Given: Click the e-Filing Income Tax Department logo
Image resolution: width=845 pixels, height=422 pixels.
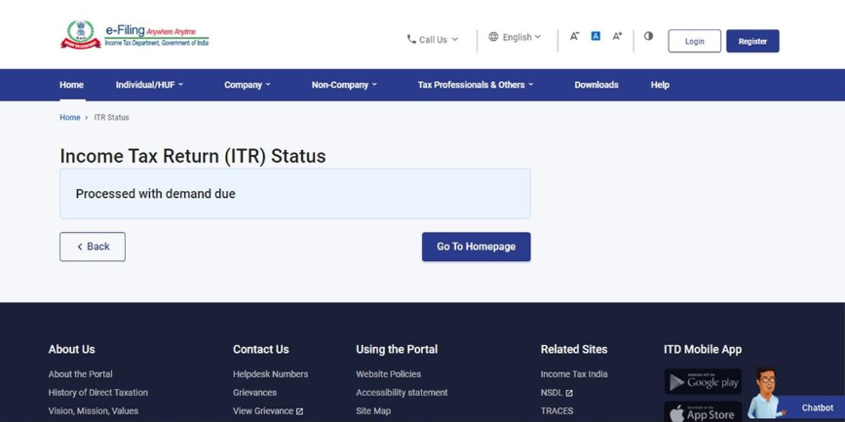Looking at the screenshot, I should tap(134, 35).
